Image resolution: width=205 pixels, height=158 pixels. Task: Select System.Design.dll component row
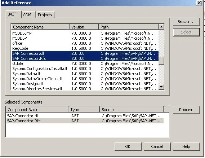[85, 84]
